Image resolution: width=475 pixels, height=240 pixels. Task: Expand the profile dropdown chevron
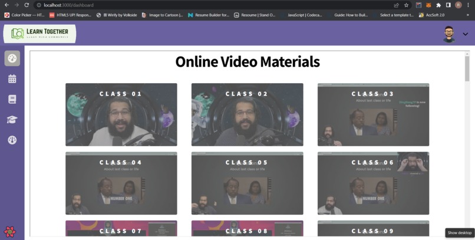click(x=466, y=34)
